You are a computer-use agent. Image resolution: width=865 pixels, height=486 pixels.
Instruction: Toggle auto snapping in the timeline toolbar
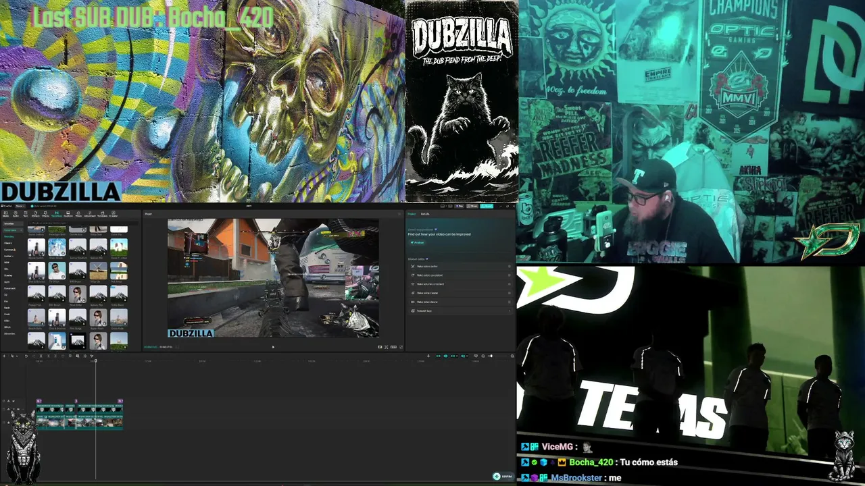[445, 356]
